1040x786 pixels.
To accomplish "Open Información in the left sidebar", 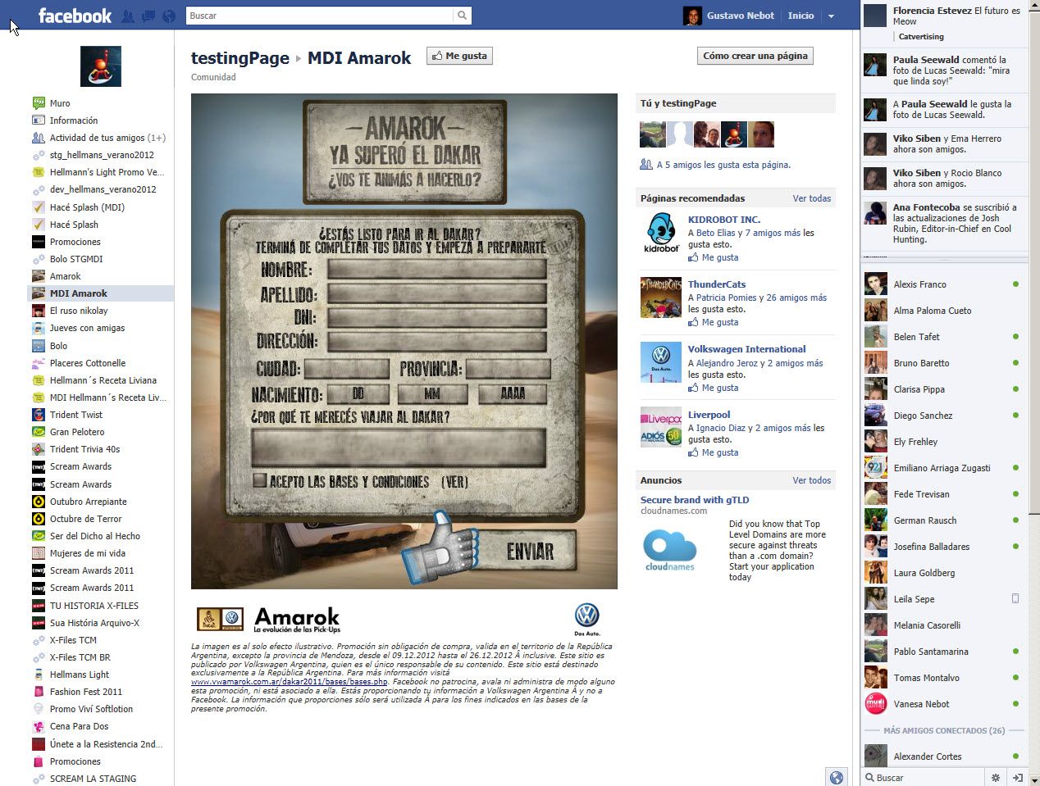I will pyautogui.click(x=74, y=120).
